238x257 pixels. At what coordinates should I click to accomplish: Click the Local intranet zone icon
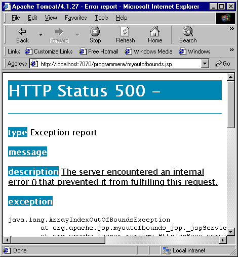tap(167, 250)
